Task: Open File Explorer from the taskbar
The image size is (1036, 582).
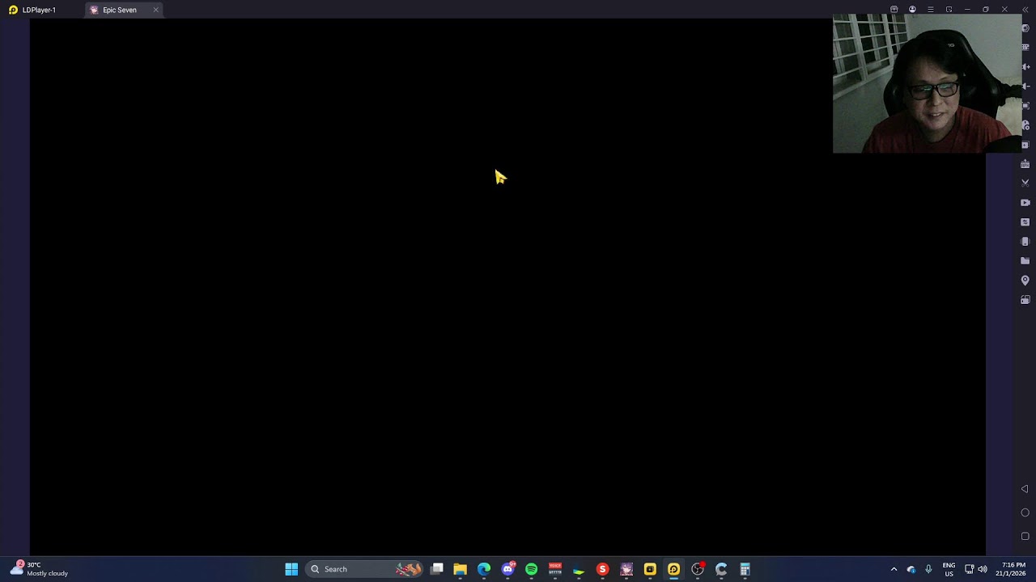Action: (x=460, y=569)
